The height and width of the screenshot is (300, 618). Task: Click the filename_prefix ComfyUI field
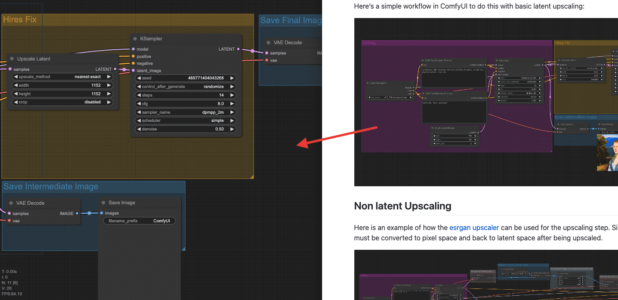139,221
